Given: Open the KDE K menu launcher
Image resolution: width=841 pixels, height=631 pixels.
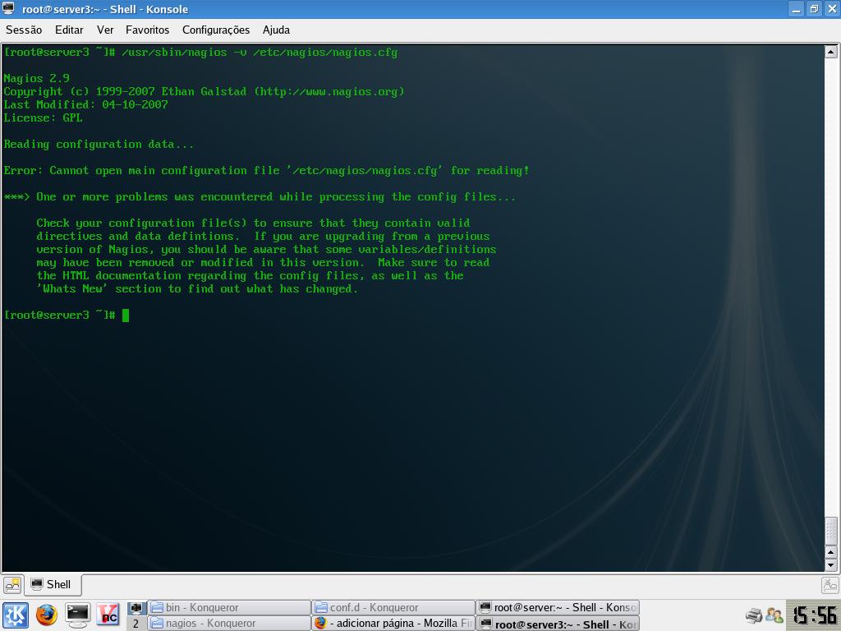Looking at the screenshot, I should 16,615.
